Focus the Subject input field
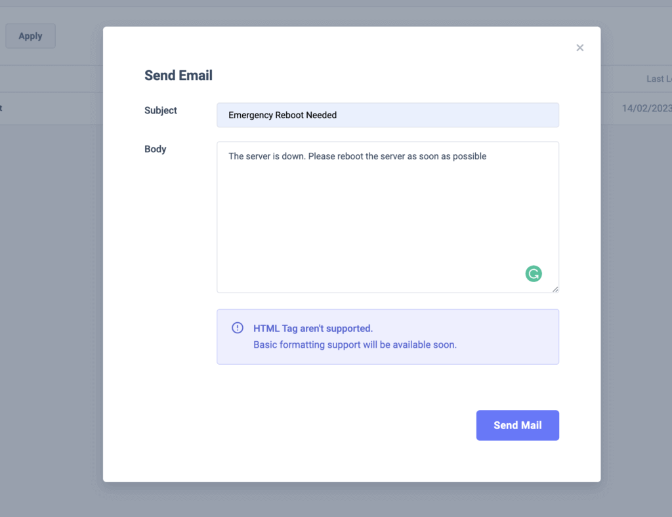 click(x=387, y=115)
